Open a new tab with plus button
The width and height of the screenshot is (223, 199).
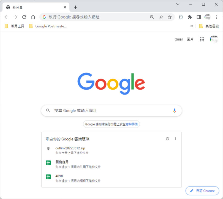coord(75,7)
